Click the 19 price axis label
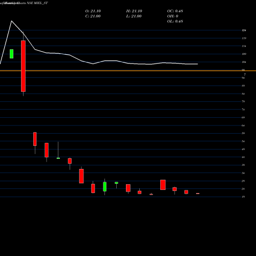Screen dimensions: 256x256 (243, 197)
